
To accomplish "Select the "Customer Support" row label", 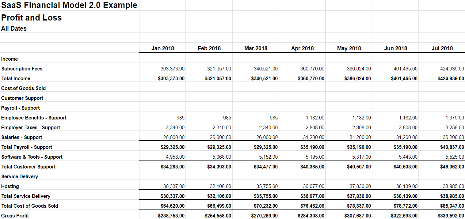I will tap(22, 98).
